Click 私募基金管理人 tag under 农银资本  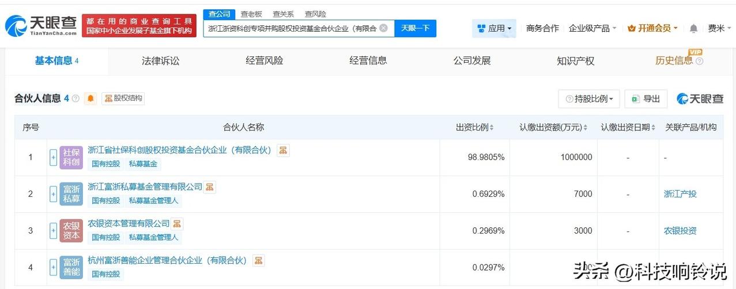[x=153, y=238]
